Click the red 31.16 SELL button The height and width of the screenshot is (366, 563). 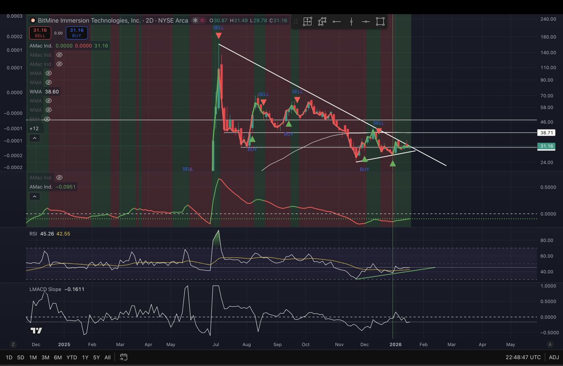tap(40, 33)
